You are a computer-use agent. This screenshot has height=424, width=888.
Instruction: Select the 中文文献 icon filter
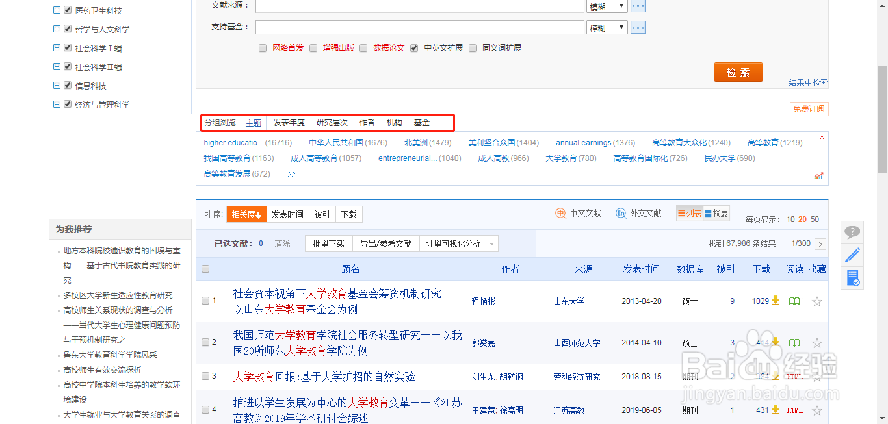click(x=578, y=213)
